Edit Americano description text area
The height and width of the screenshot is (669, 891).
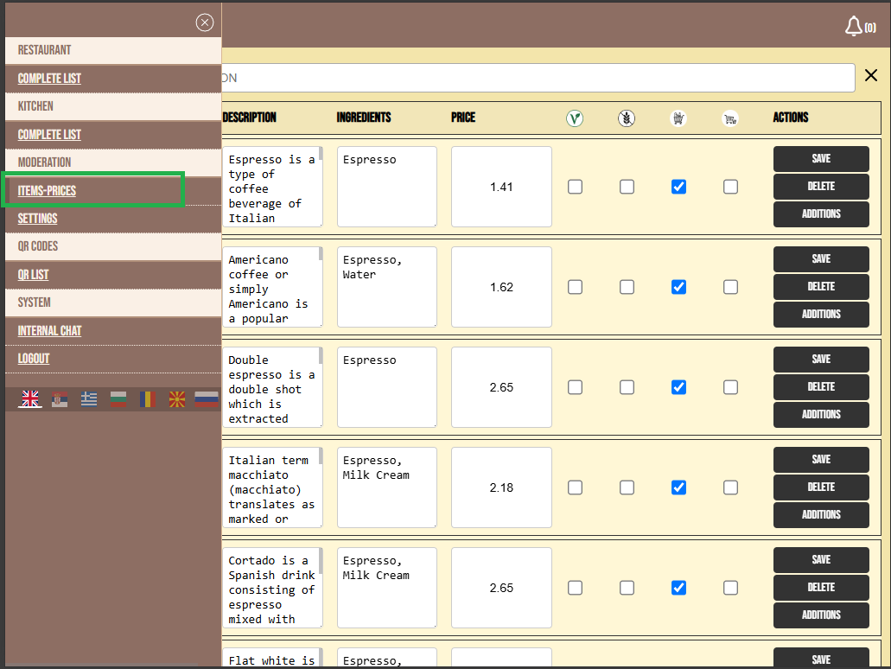[x=272, y=287]
